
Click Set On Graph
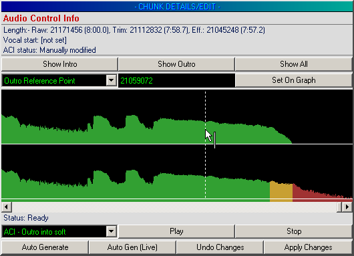[293, 80]
